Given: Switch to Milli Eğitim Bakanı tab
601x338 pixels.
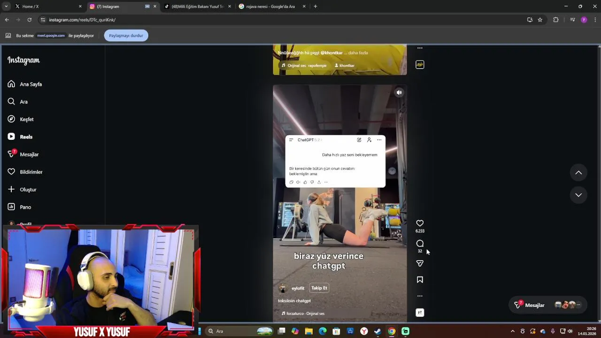Looking at the screenshot, I should click(197, 7).
